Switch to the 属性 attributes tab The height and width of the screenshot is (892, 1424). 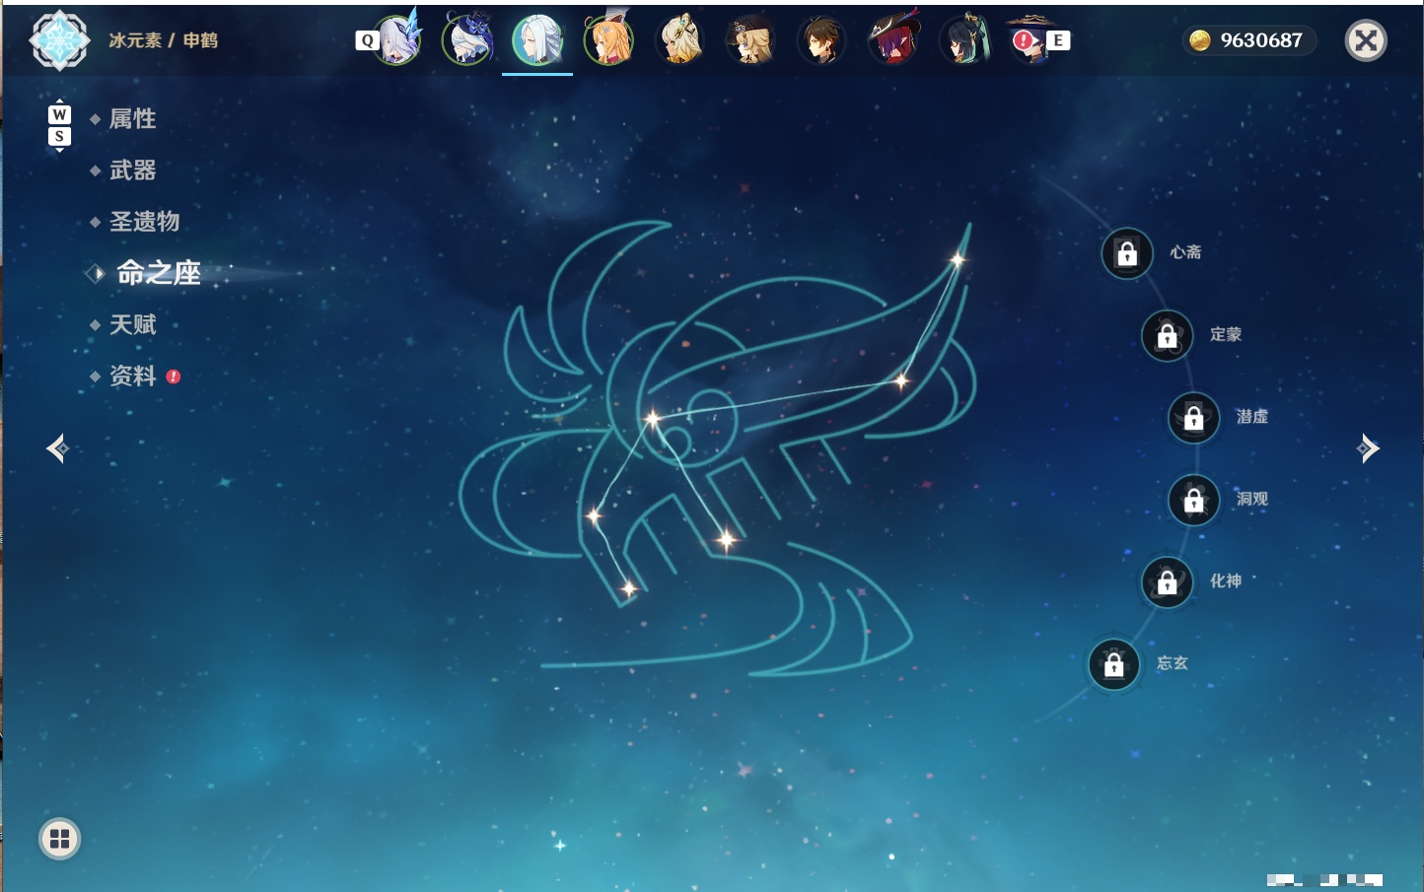pos(132,119)
